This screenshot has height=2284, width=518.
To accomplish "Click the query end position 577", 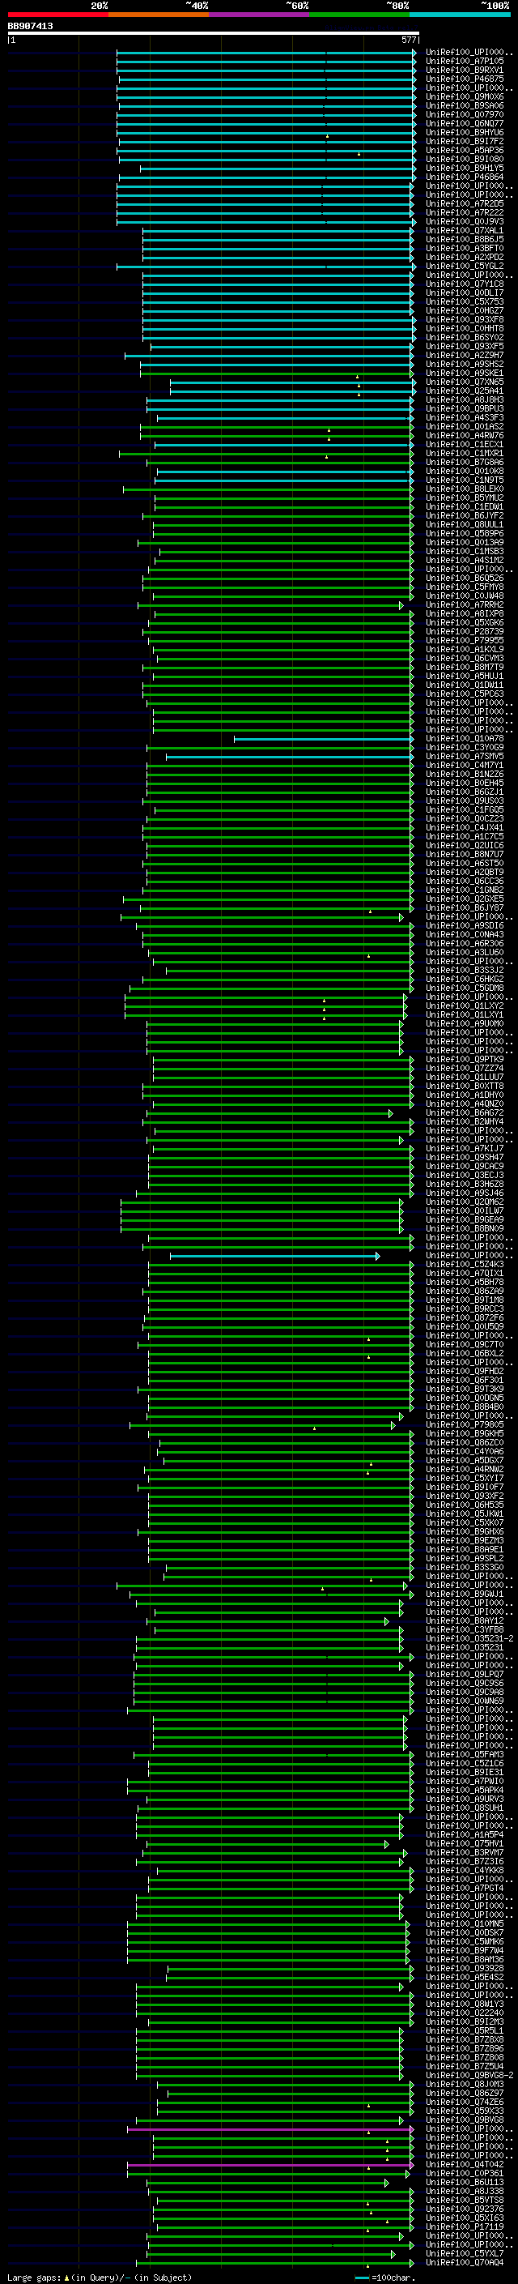I will coord(408,40).
